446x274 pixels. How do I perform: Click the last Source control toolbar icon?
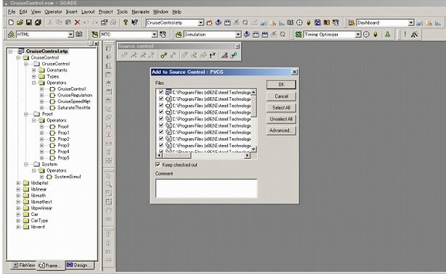[234, 55]
